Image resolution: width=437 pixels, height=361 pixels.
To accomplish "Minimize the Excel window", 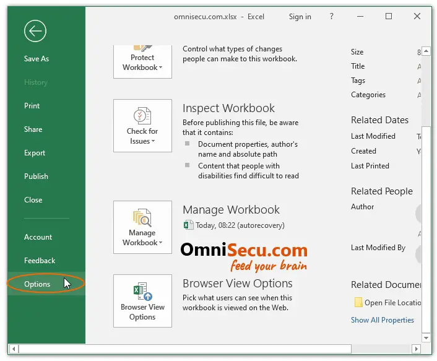I will [x=360, y=17].
